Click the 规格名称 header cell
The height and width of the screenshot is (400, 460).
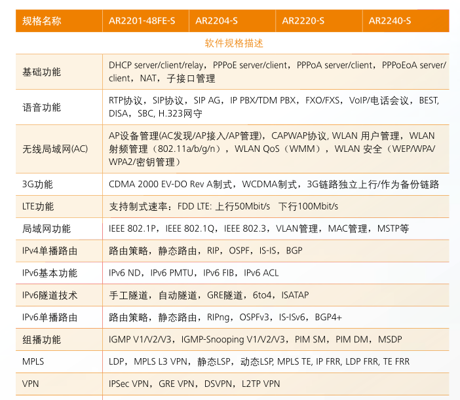pos(59,21)
